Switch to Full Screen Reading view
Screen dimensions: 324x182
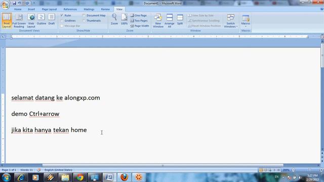coord(19,20)
